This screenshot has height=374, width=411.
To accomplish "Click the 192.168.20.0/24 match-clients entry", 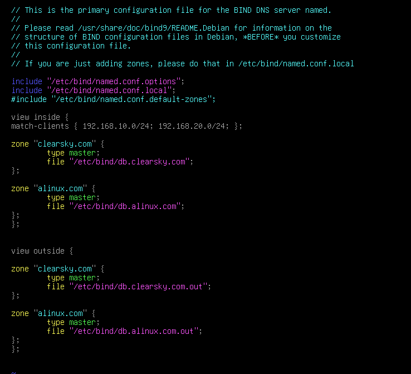I will click(x=192, y=126).
